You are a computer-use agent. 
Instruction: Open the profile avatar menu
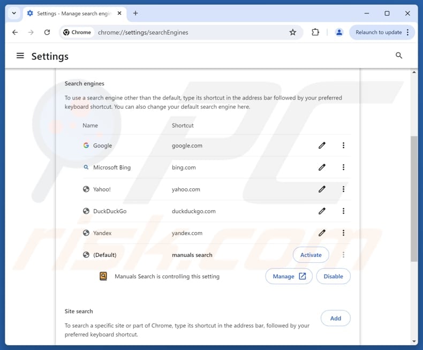point(339,32)
